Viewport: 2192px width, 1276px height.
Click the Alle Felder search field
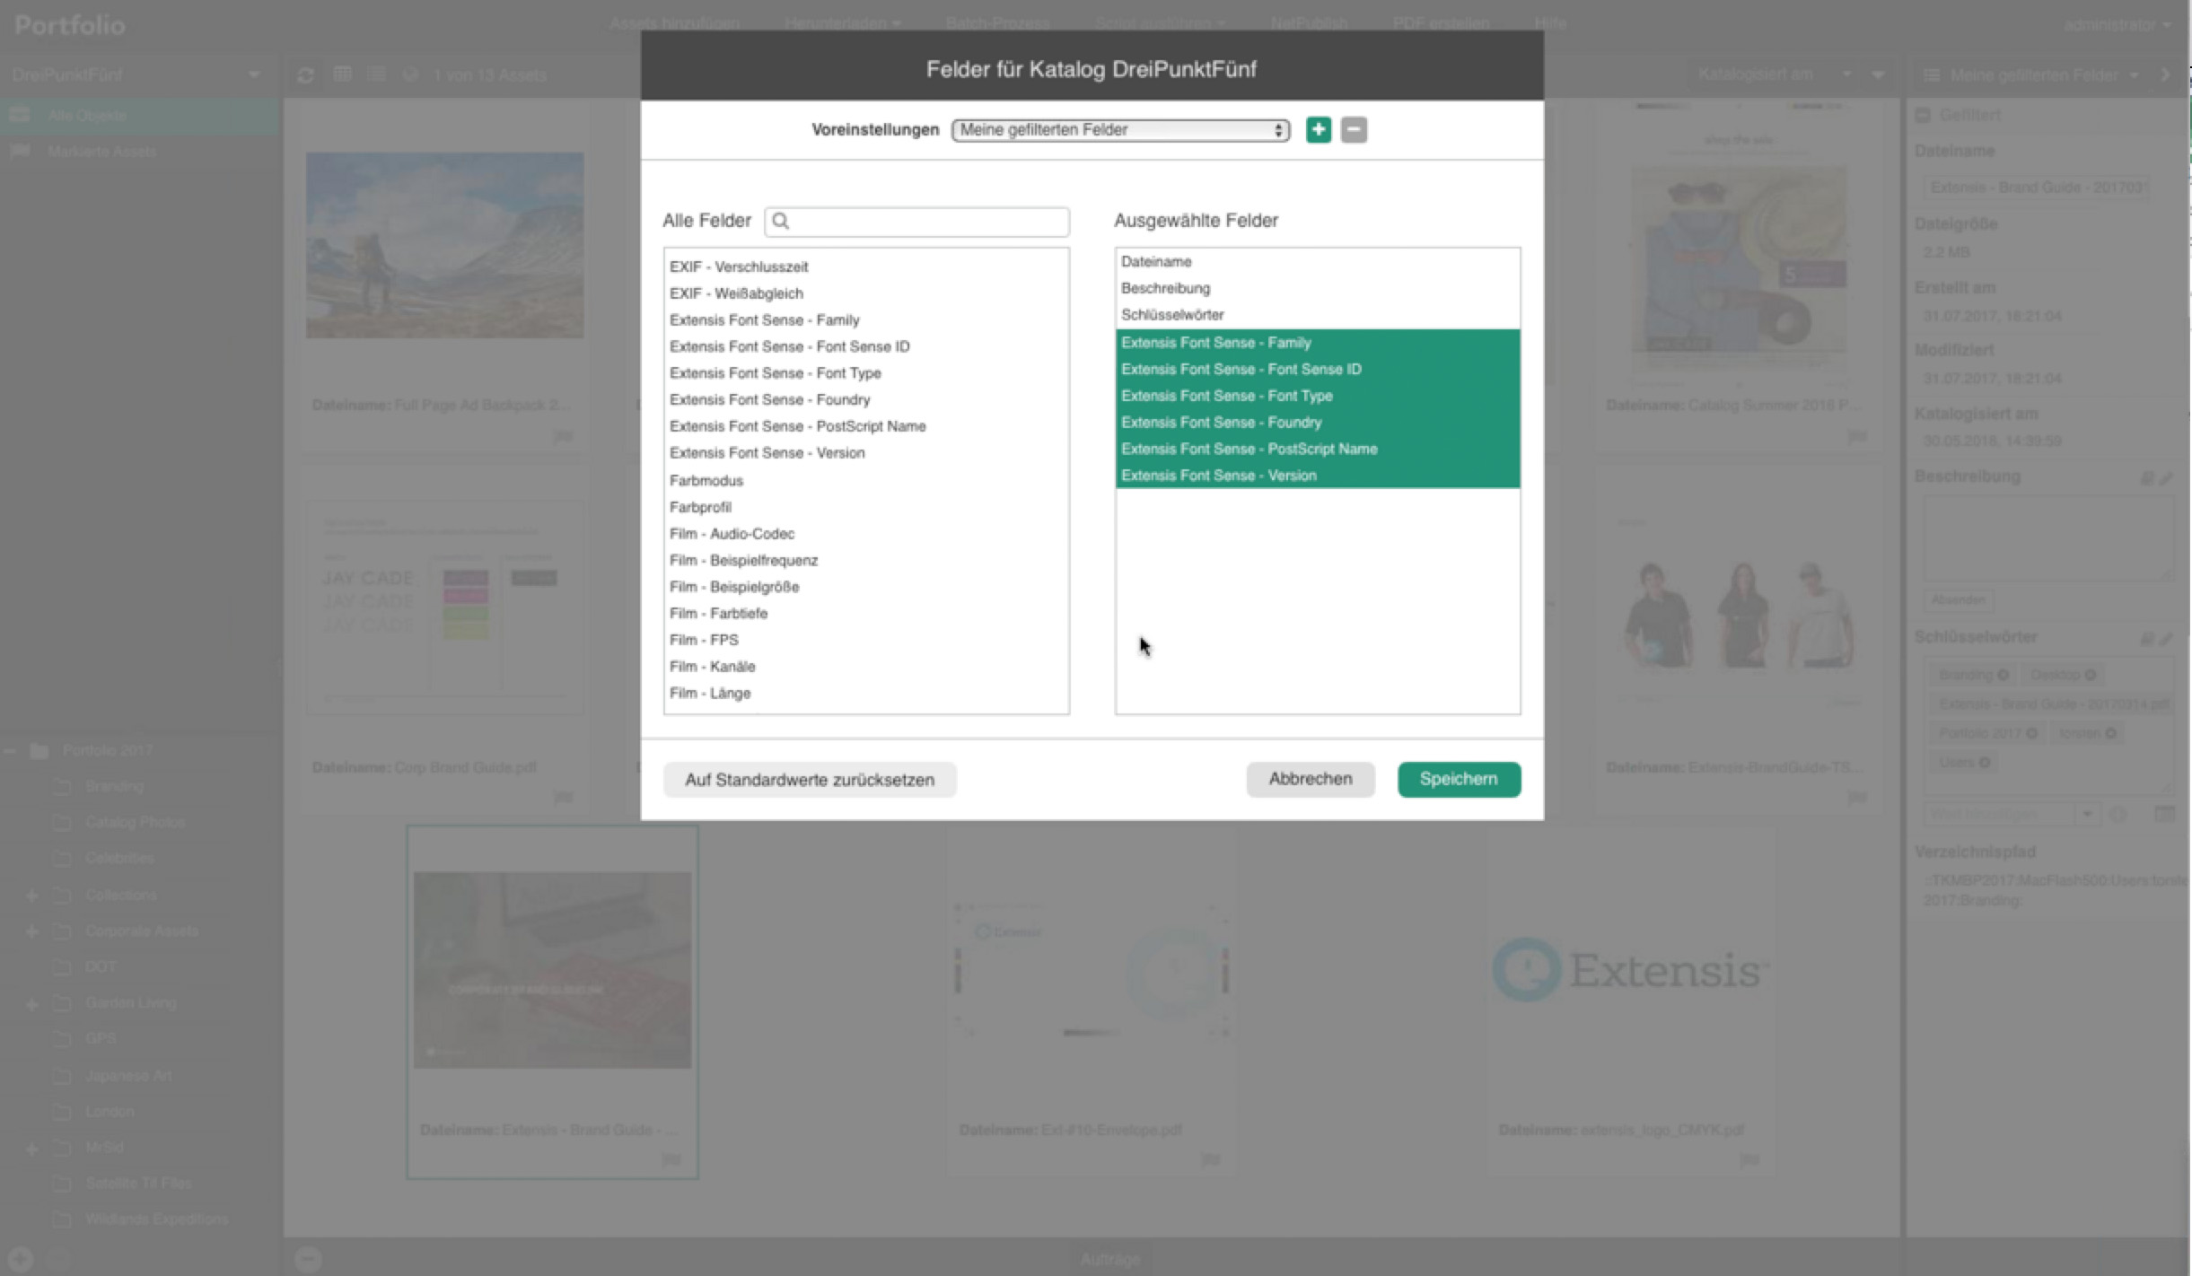click(916, 222)
